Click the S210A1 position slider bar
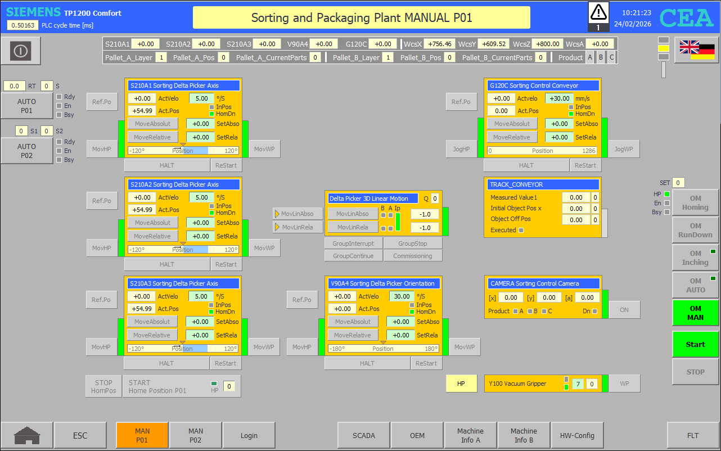The image size is (721, 451). 183,151
